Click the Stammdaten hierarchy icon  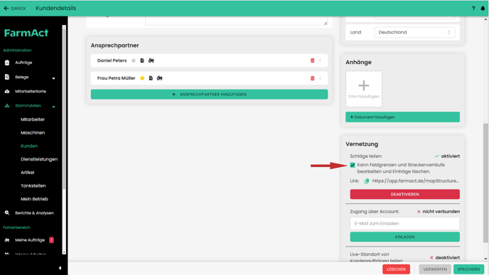(x=7, y=106)
